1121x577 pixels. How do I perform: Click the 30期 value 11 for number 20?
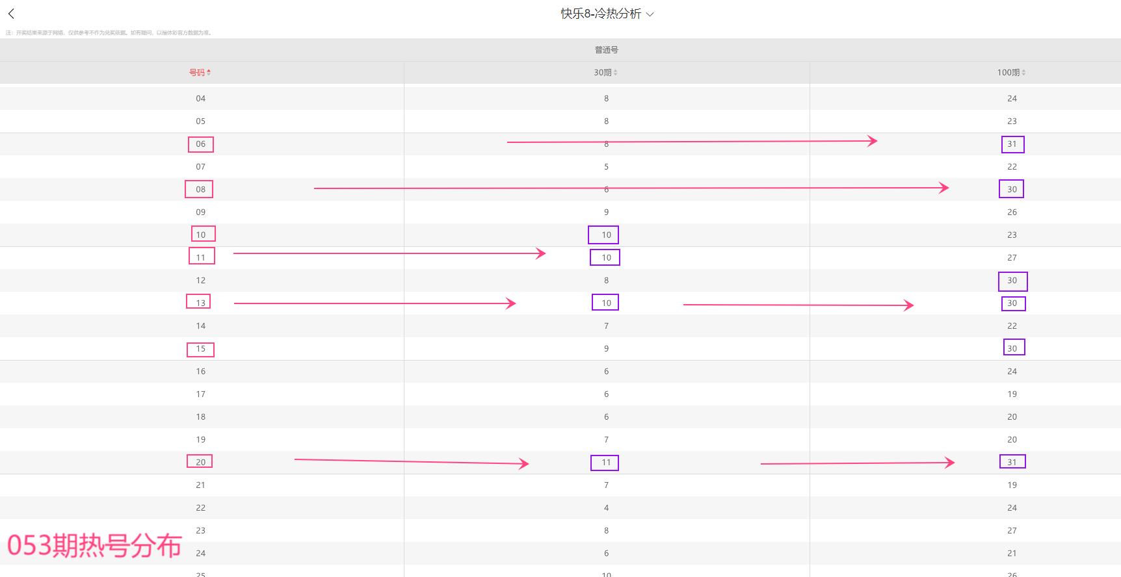pos(606,463)
